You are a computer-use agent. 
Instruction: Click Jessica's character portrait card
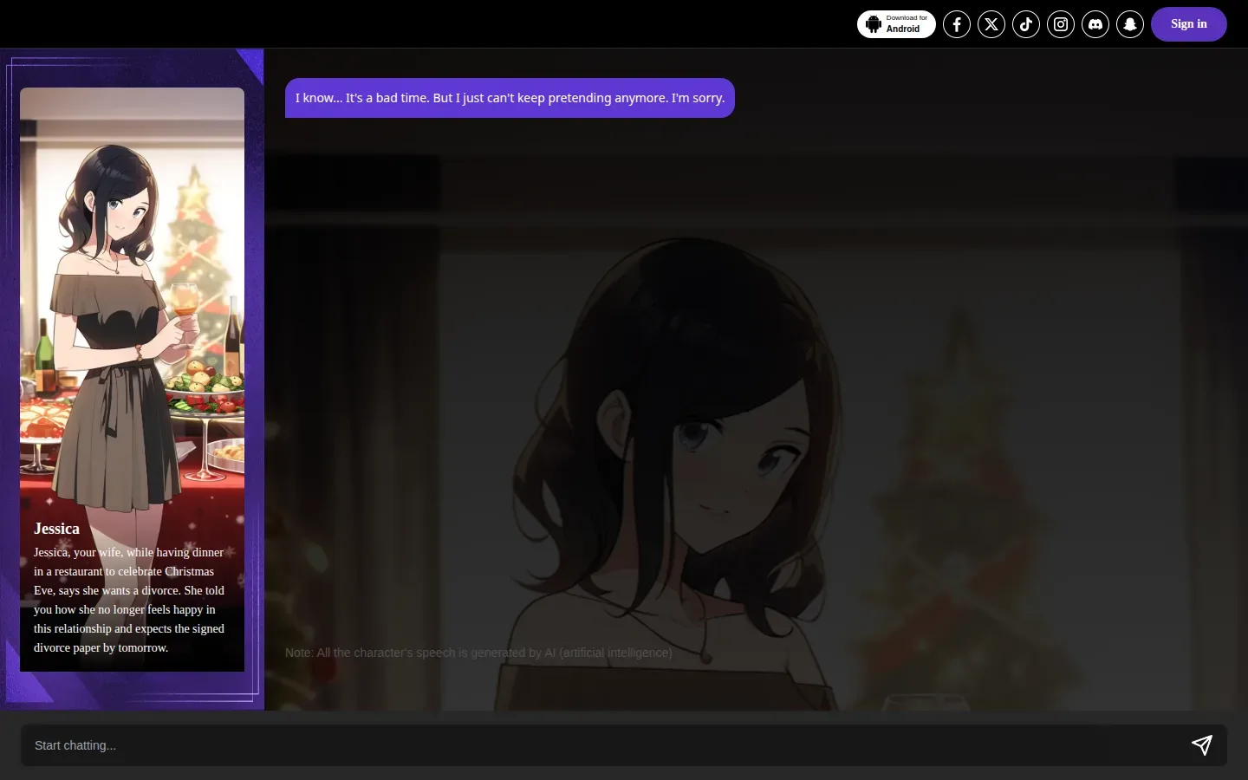[132, 380]
